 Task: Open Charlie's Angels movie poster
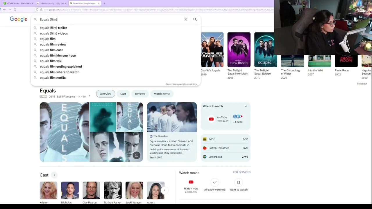tap(212, 50)
